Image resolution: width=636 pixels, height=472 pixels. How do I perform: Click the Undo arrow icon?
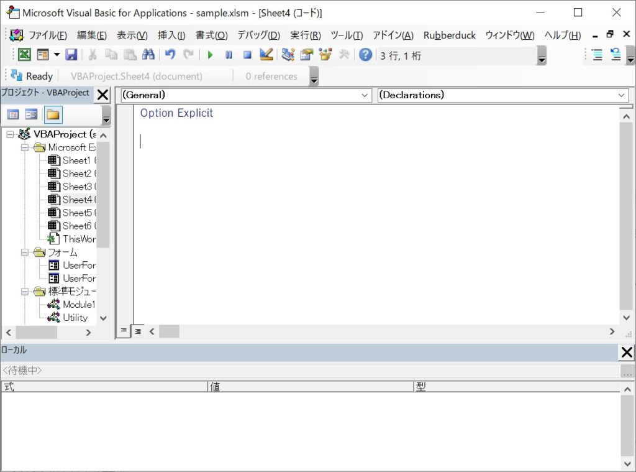coord(170,55)
